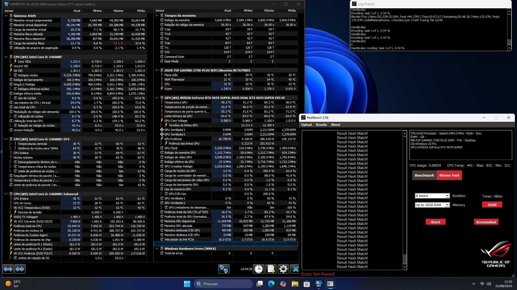Collapse the Intel Core i5-14600KF: DTS group
The height and width of the screenshot is (290, 517).
pyautogui.click(x=6, y=139)
